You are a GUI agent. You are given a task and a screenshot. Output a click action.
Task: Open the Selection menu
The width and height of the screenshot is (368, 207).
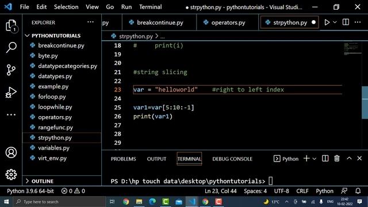[66, 7]
